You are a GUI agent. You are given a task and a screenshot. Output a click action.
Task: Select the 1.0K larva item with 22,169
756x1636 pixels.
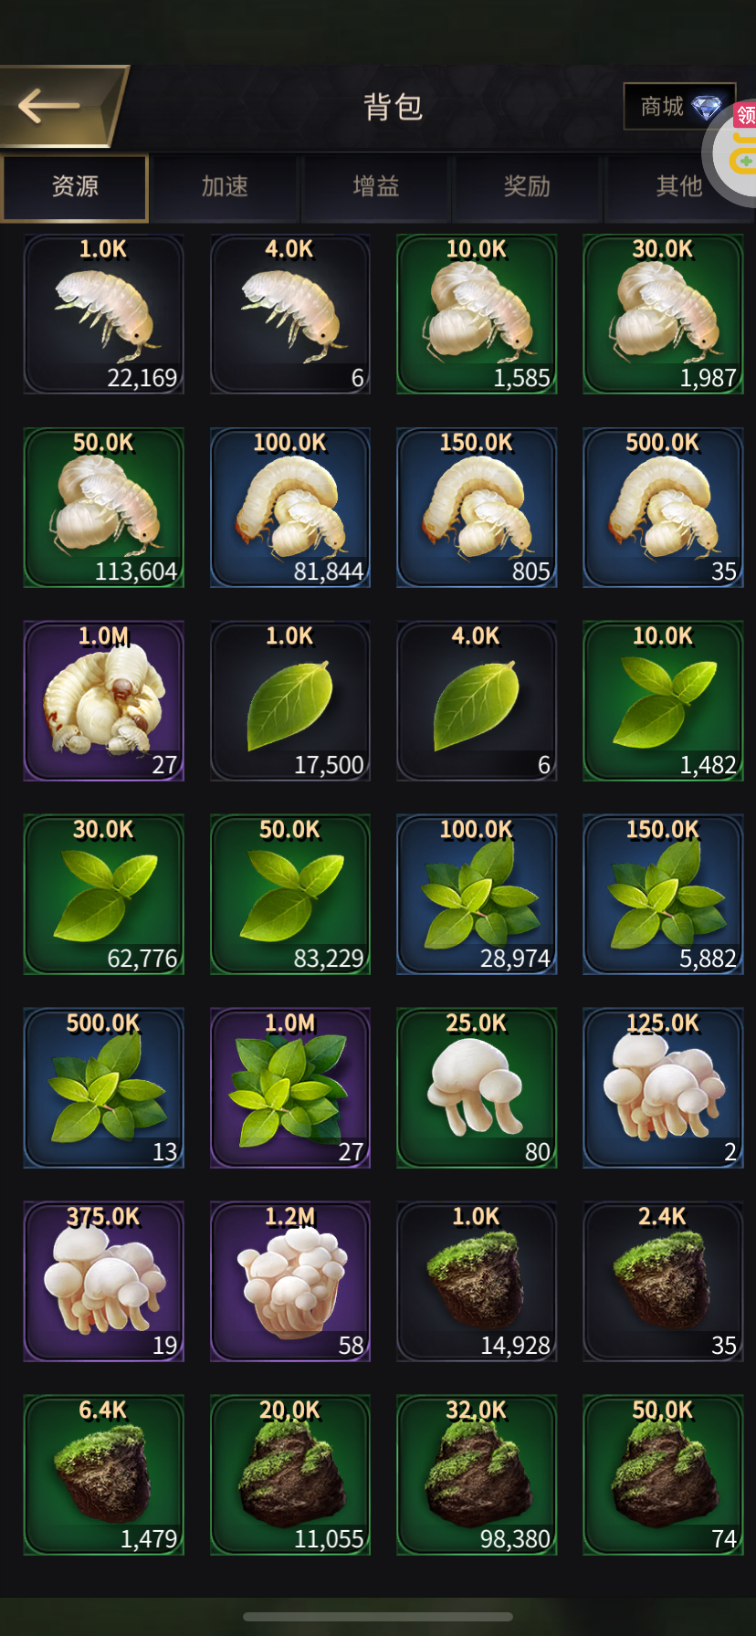pos(103,315)
